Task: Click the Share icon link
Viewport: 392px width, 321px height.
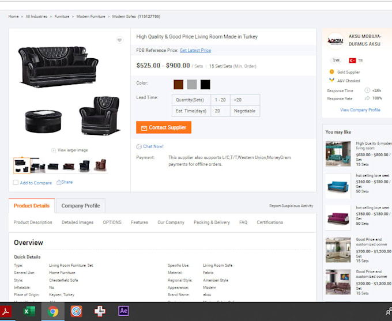Action: click(x=65, y=182)
